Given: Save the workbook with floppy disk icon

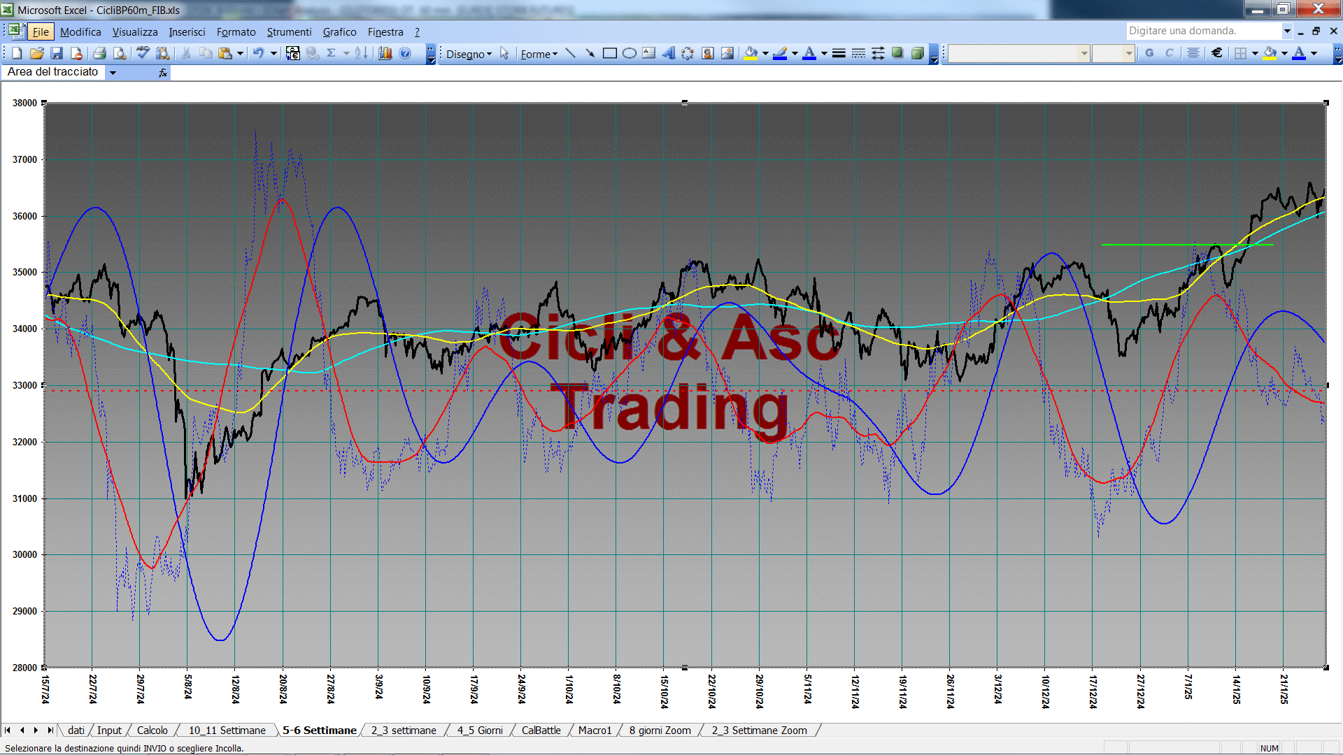Looking at the screenshot, I should coord(57,53).
